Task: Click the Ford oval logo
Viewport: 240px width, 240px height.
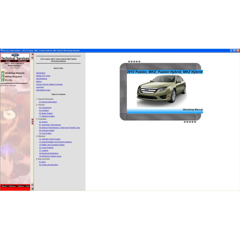Action: tap(15, 55)
